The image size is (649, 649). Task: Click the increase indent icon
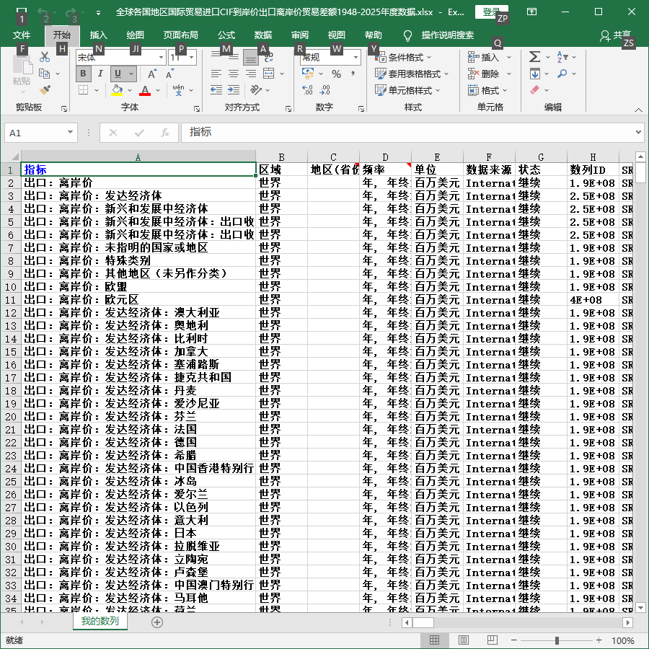234,90
